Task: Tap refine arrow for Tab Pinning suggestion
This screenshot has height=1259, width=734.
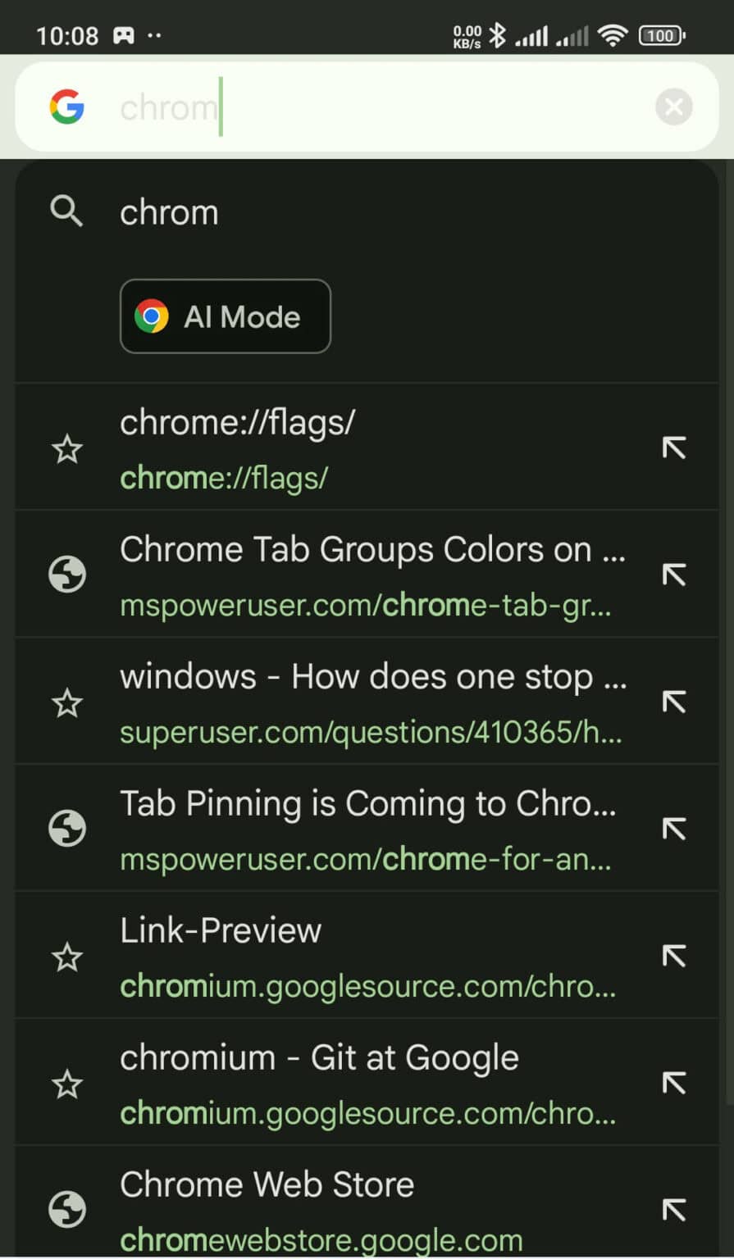Action: tap(674, 829)
